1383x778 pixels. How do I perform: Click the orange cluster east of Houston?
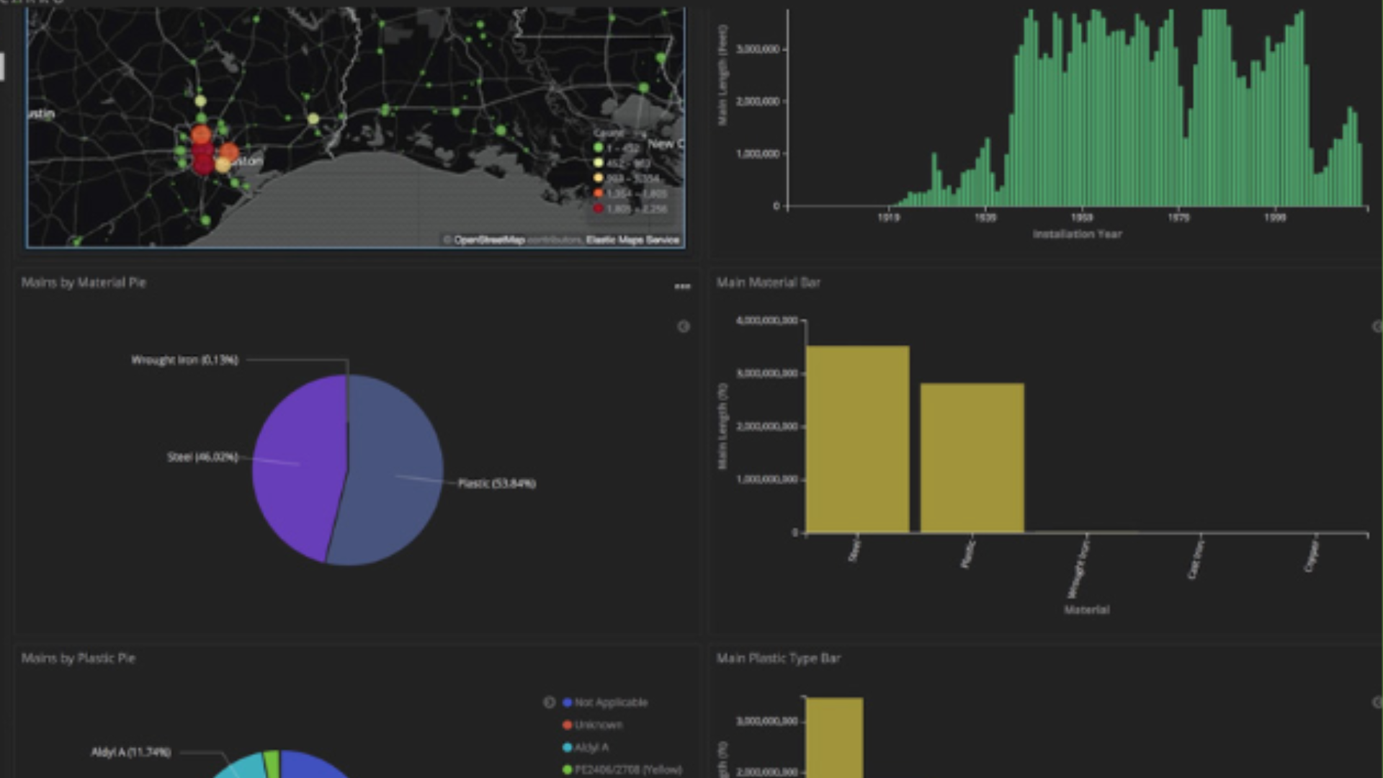(x=229, y=152)
